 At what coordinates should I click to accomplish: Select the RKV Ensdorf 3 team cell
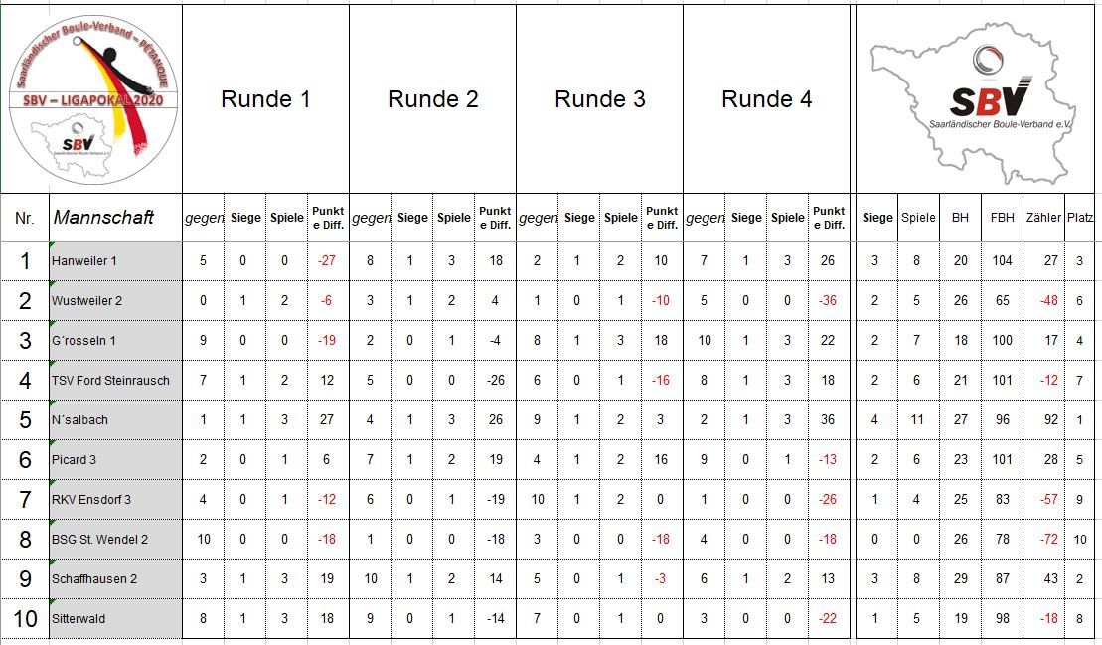114,500
